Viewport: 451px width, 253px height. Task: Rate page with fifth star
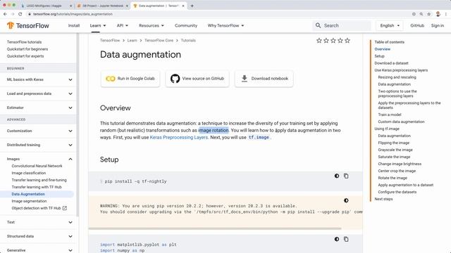click(x=347, y=41)
